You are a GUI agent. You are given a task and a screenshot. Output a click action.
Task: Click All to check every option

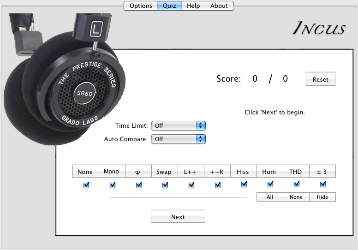click(269, 197)
